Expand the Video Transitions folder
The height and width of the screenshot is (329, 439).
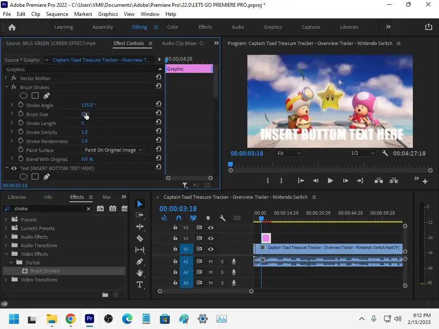[6, 279]
